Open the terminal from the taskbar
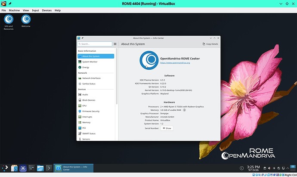 (49, 168)
